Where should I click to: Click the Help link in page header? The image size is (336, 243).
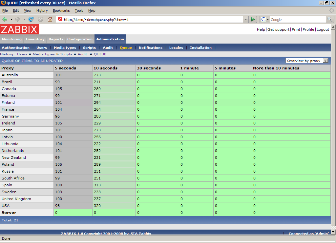[x=261, y=29]
